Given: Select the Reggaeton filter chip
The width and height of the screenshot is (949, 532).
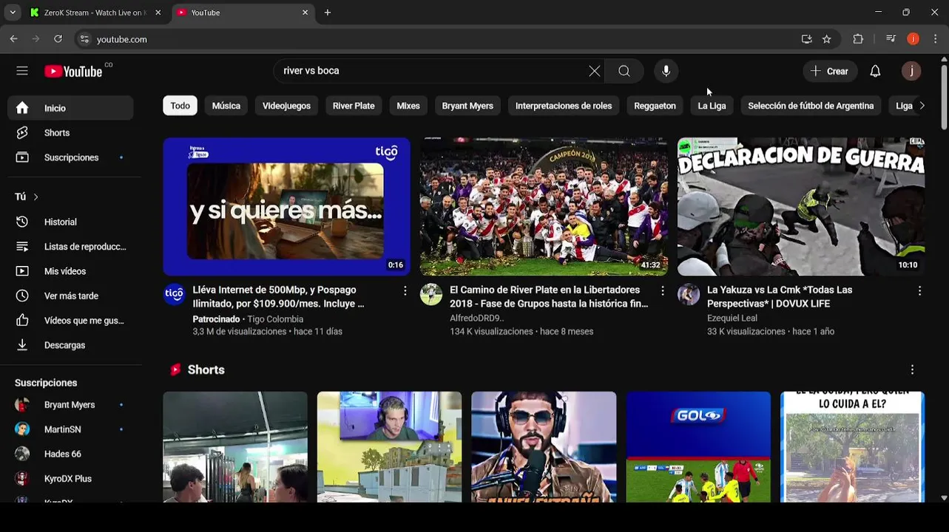Looking at the screenshot, I should click(655, 106).
